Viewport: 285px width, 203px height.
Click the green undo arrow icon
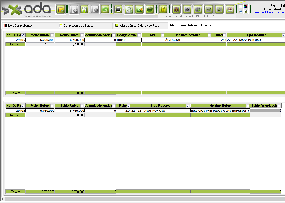coord(105,10)
